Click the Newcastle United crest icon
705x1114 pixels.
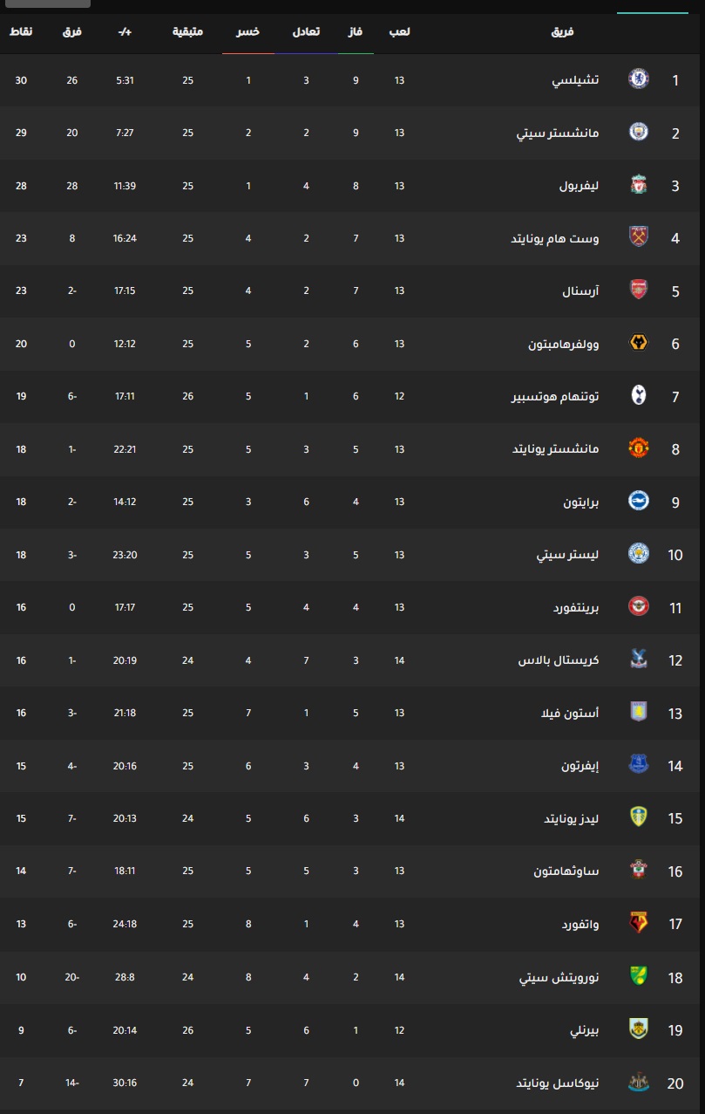click(639, 1082)
